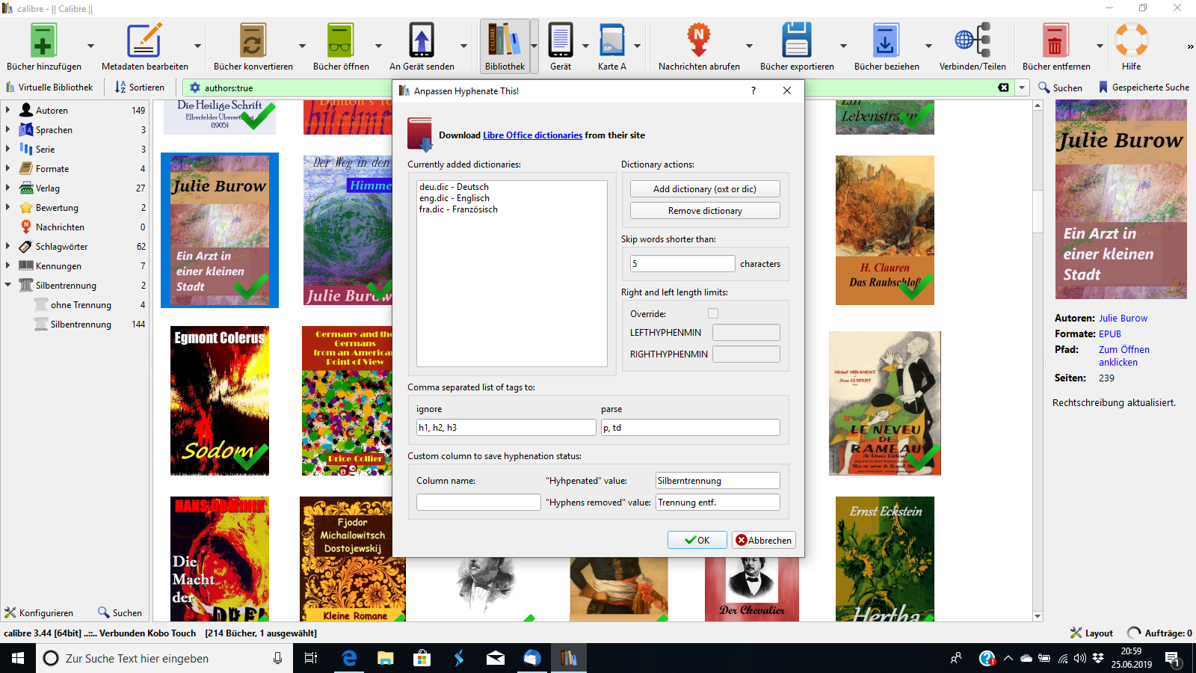Click An Gerät senden icon
Image resolution: width=1196 pixels, height=673 pixels.
(x=422, y=40)
